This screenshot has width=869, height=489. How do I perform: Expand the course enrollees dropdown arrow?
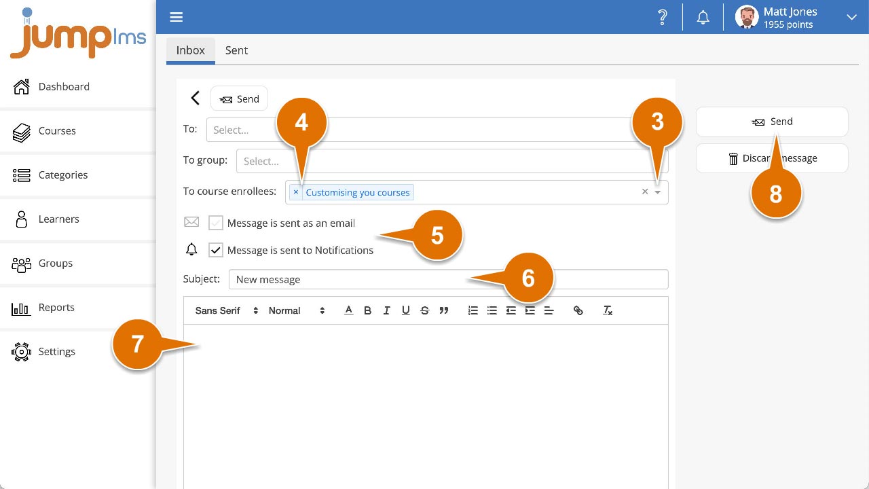pos(657,193)
